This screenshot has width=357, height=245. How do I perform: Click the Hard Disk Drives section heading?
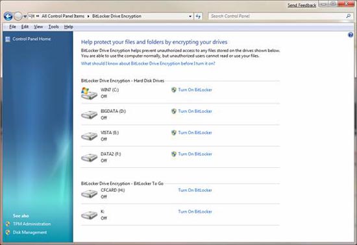pyautogui.click(x=123, y=80)
